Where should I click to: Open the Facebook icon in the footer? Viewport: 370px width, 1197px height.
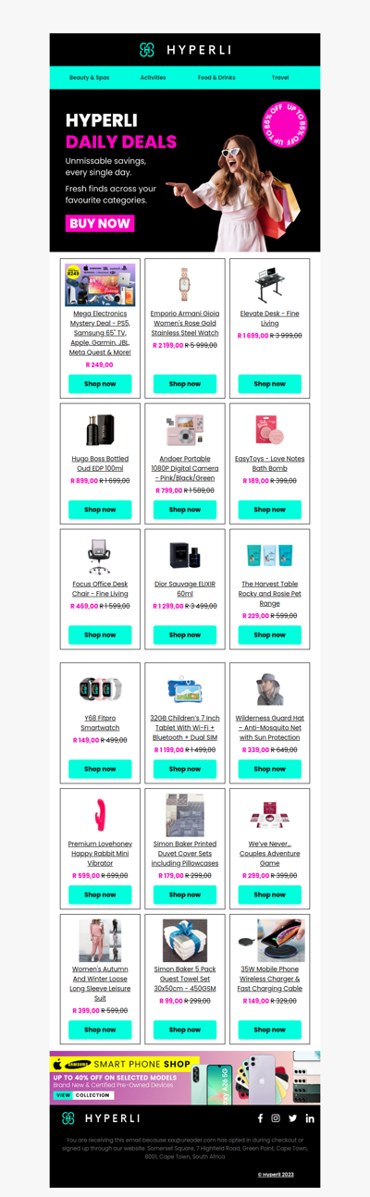tap(260, 1118)
